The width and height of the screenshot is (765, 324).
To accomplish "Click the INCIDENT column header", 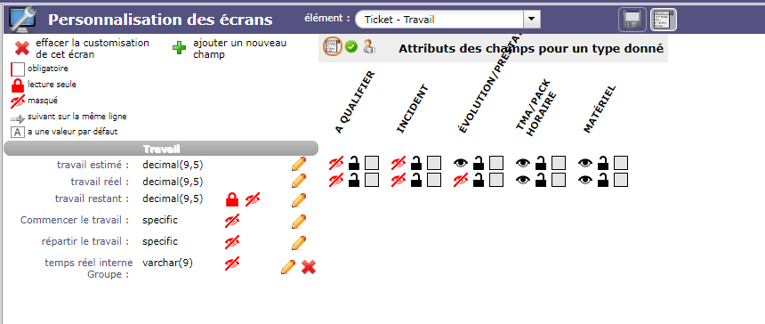I will click(x=412, y=109).
